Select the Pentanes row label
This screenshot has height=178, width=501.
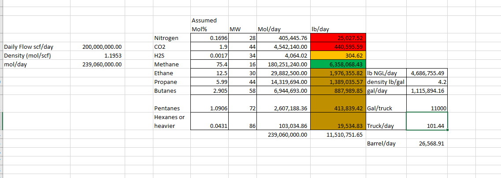pos(172,103)
